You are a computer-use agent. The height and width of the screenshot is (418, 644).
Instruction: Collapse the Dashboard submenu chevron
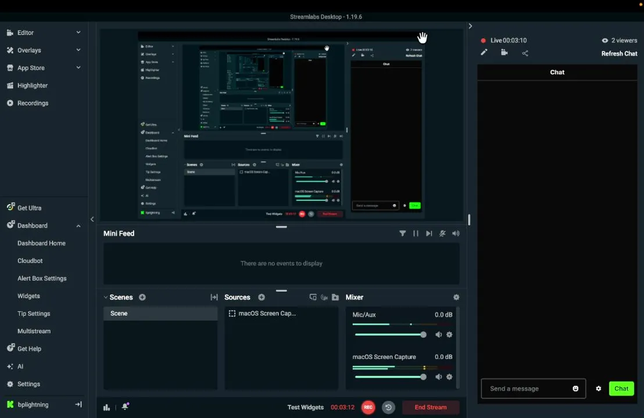(78, 226)
